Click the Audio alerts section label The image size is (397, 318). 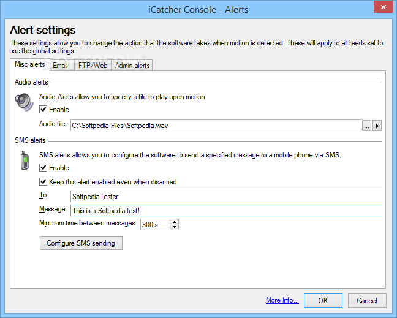click(x=31, y=82)
